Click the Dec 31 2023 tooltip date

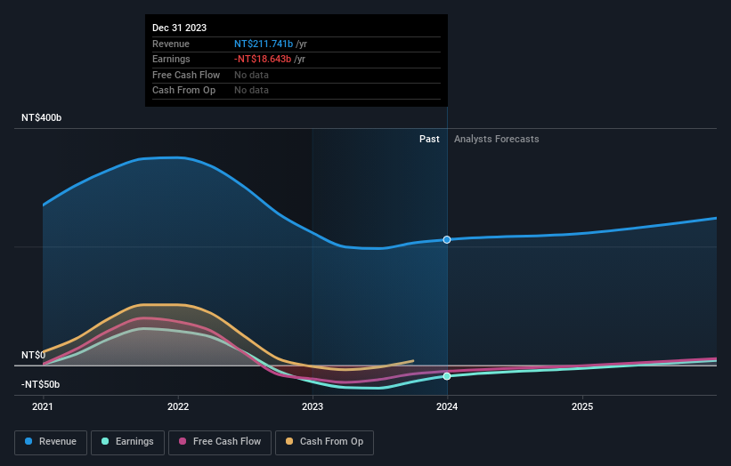[x=180, y=28]
